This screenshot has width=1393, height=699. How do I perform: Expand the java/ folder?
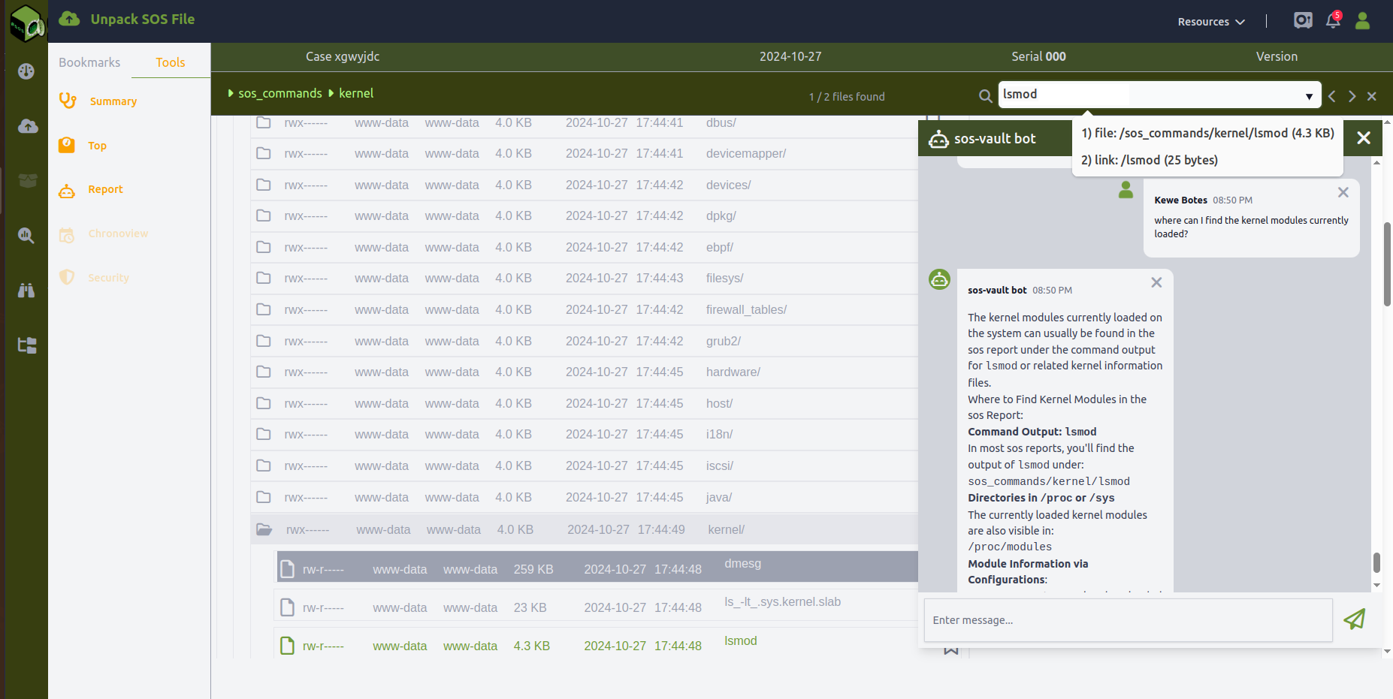719,497
